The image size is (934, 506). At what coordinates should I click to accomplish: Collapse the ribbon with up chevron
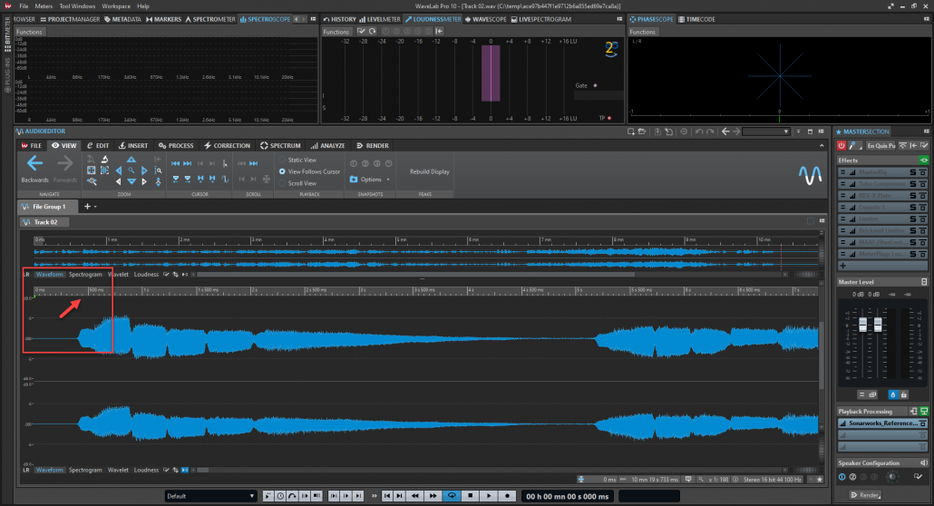tap(822, 145)
